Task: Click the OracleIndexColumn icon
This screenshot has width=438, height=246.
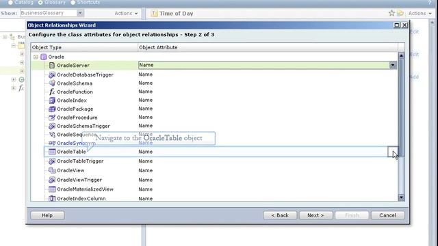Action: [x=52, y=199]
